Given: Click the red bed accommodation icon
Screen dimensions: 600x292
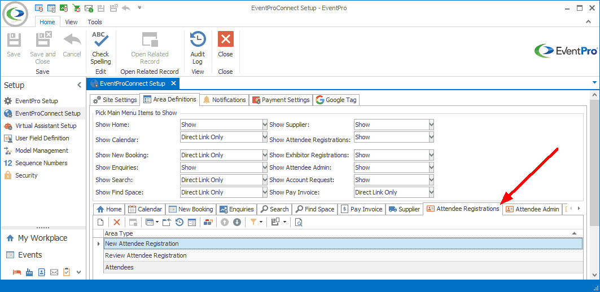Looking at the screenshot, I should [16, 272].
